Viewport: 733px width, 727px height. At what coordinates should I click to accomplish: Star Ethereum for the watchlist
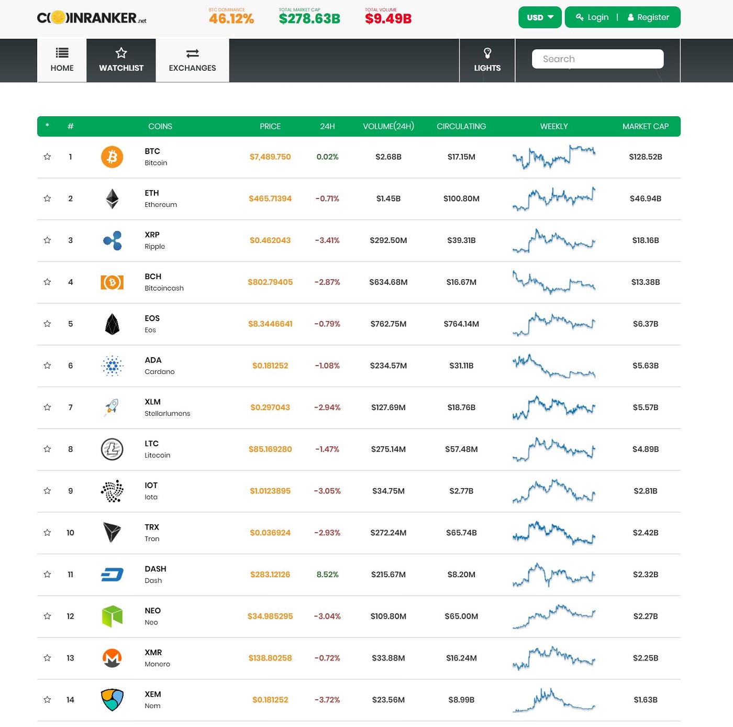click(47, 199)
